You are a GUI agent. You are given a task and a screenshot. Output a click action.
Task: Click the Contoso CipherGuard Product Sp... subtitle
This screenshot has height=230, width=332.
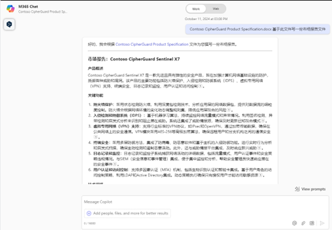[43, 12]
